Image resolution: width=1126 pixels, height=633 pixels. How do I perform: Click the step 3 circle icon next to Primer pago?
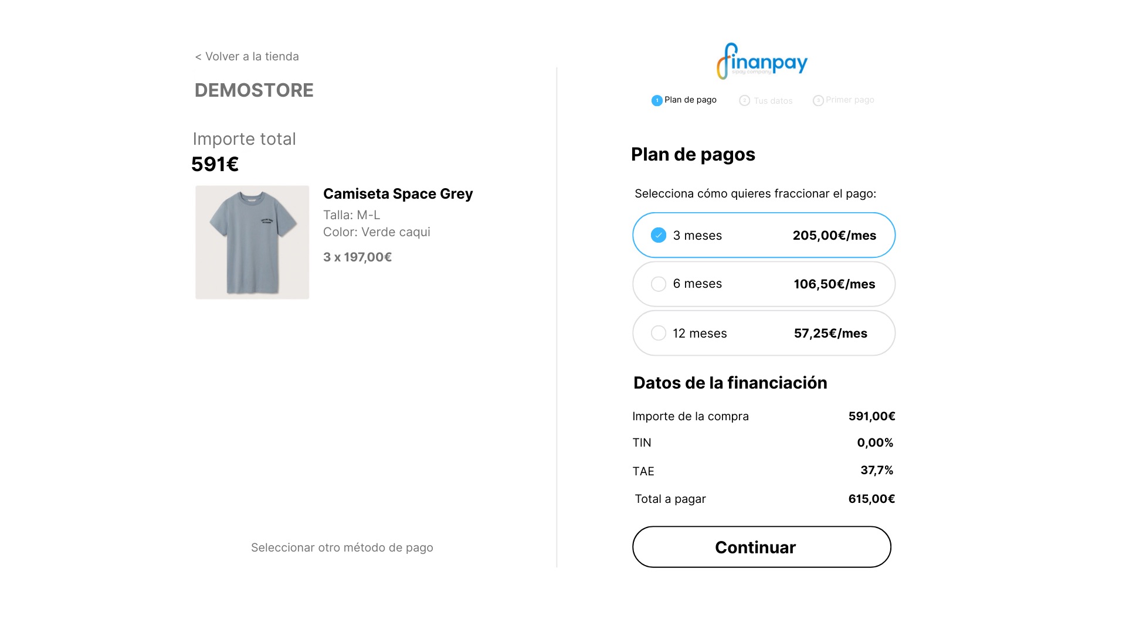coord(818,100)
